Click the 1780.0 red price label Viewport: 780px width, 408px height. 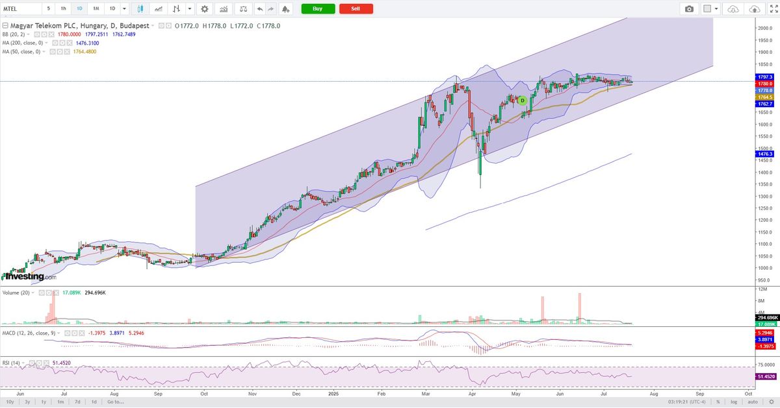(x=765, y=84)
